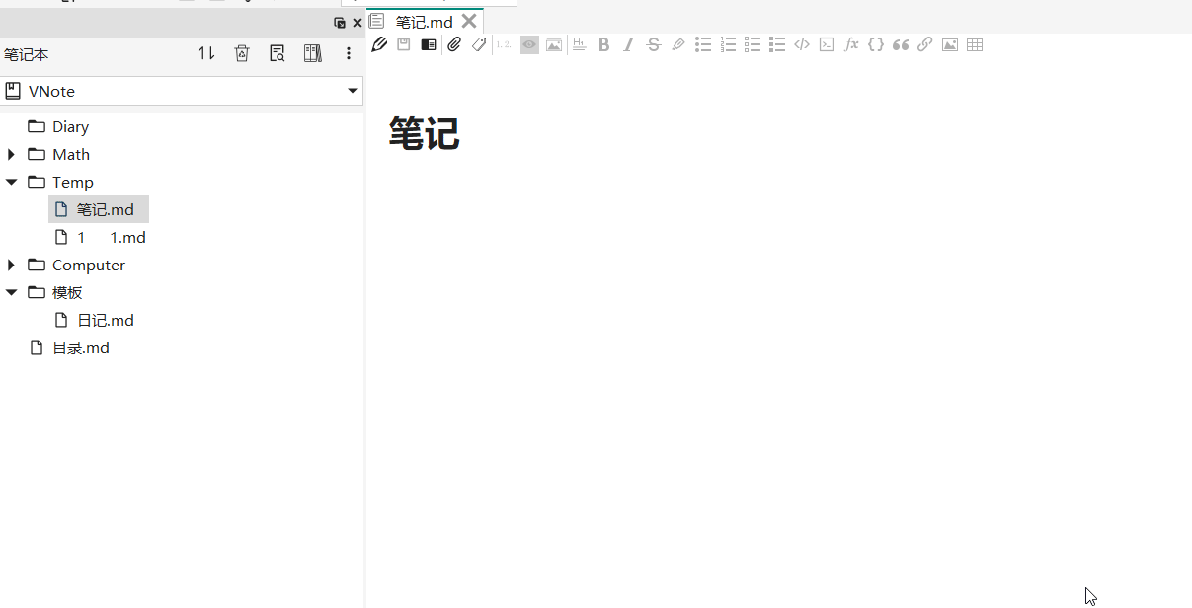The width and height of the screenshot is (1192, 608).
Task: Expand the Computer folder
Action: [11, 265]
